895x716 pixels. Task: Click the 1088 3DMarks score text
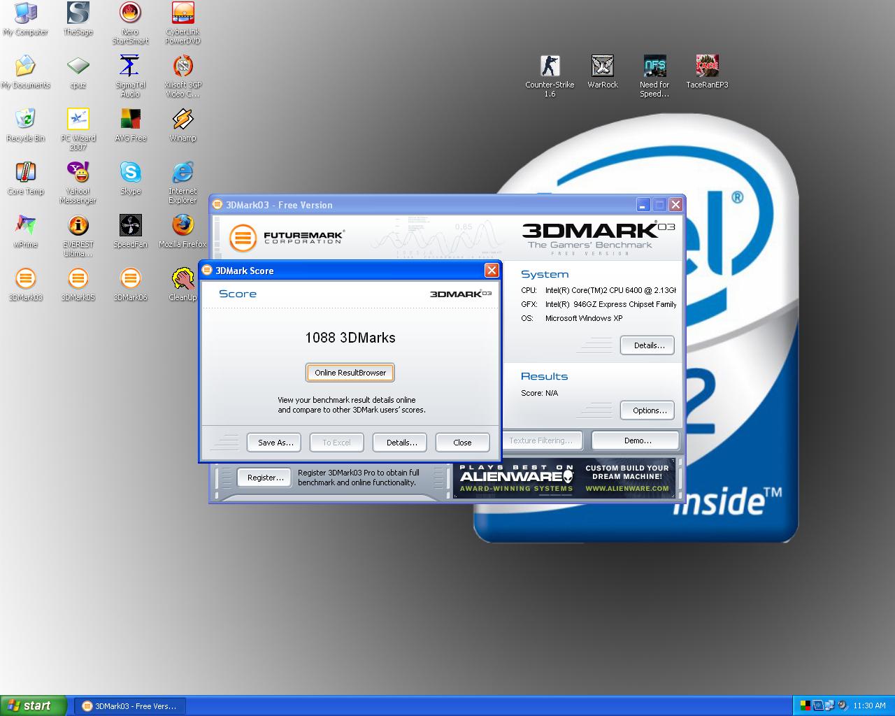[x=350, y=338]
